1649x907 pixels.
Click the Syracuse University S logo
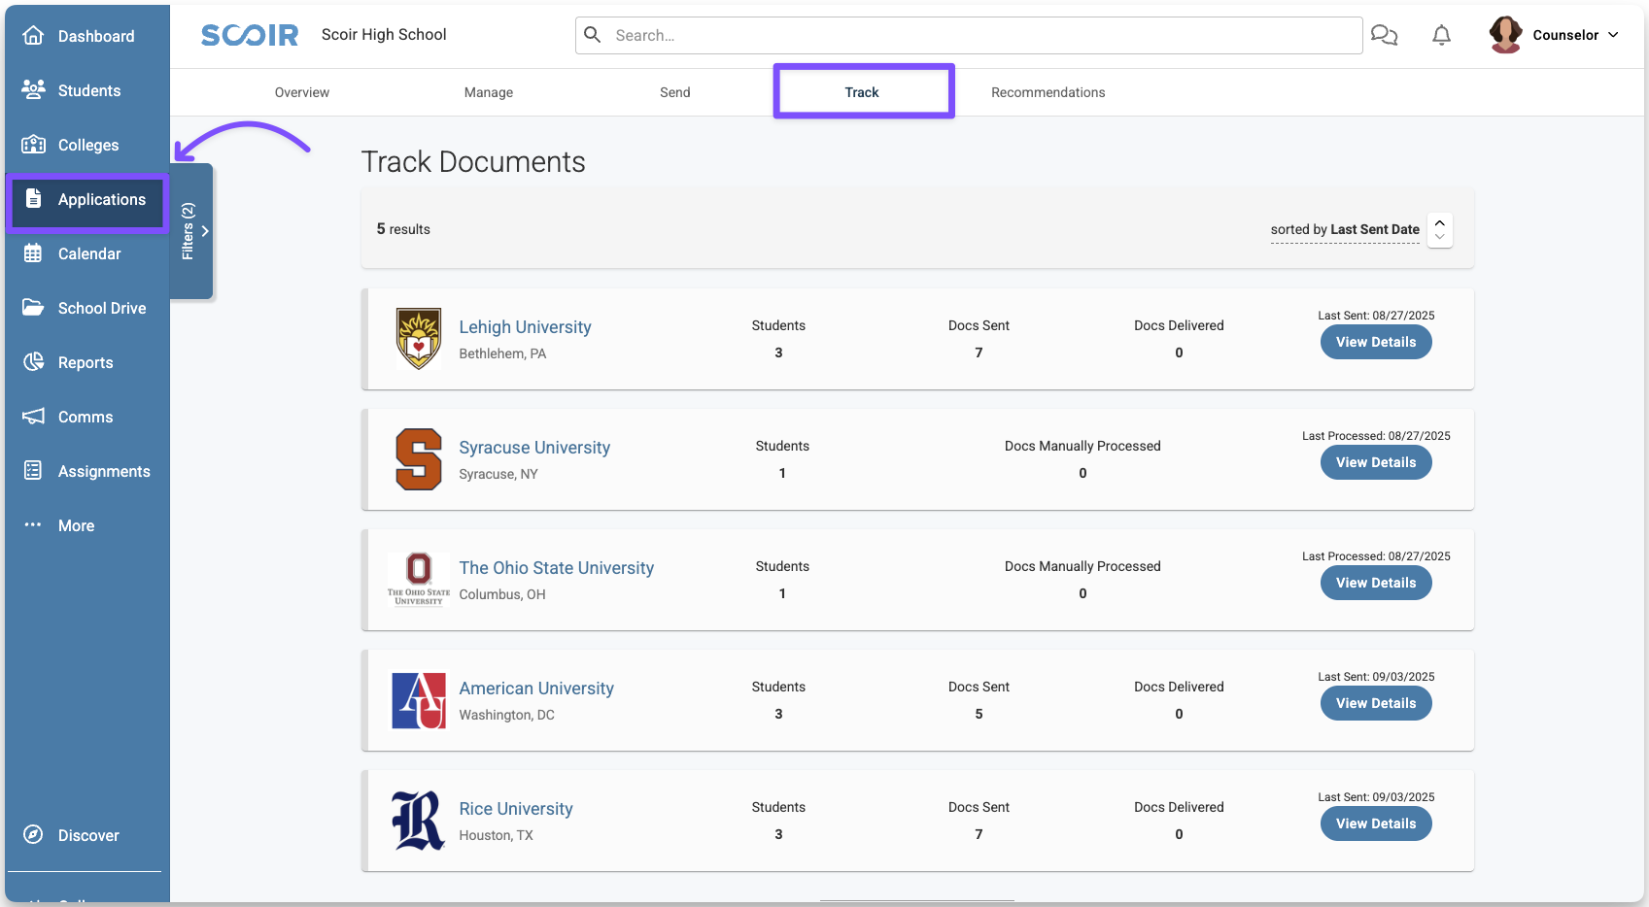pyautogui.click(x=419, y=459)
